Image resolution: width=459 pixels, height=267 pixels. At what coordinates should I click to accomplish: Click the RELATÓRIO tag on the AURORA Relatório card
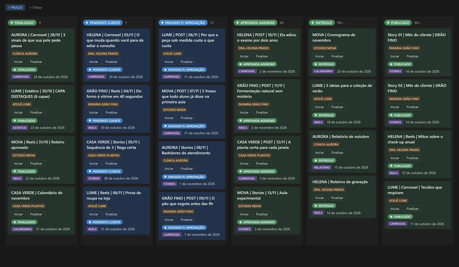pyautogui.click(x=322, y=167)
